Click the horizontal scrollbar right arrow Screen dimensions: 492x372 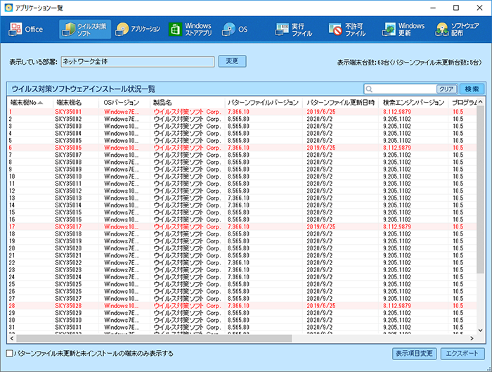472,338
